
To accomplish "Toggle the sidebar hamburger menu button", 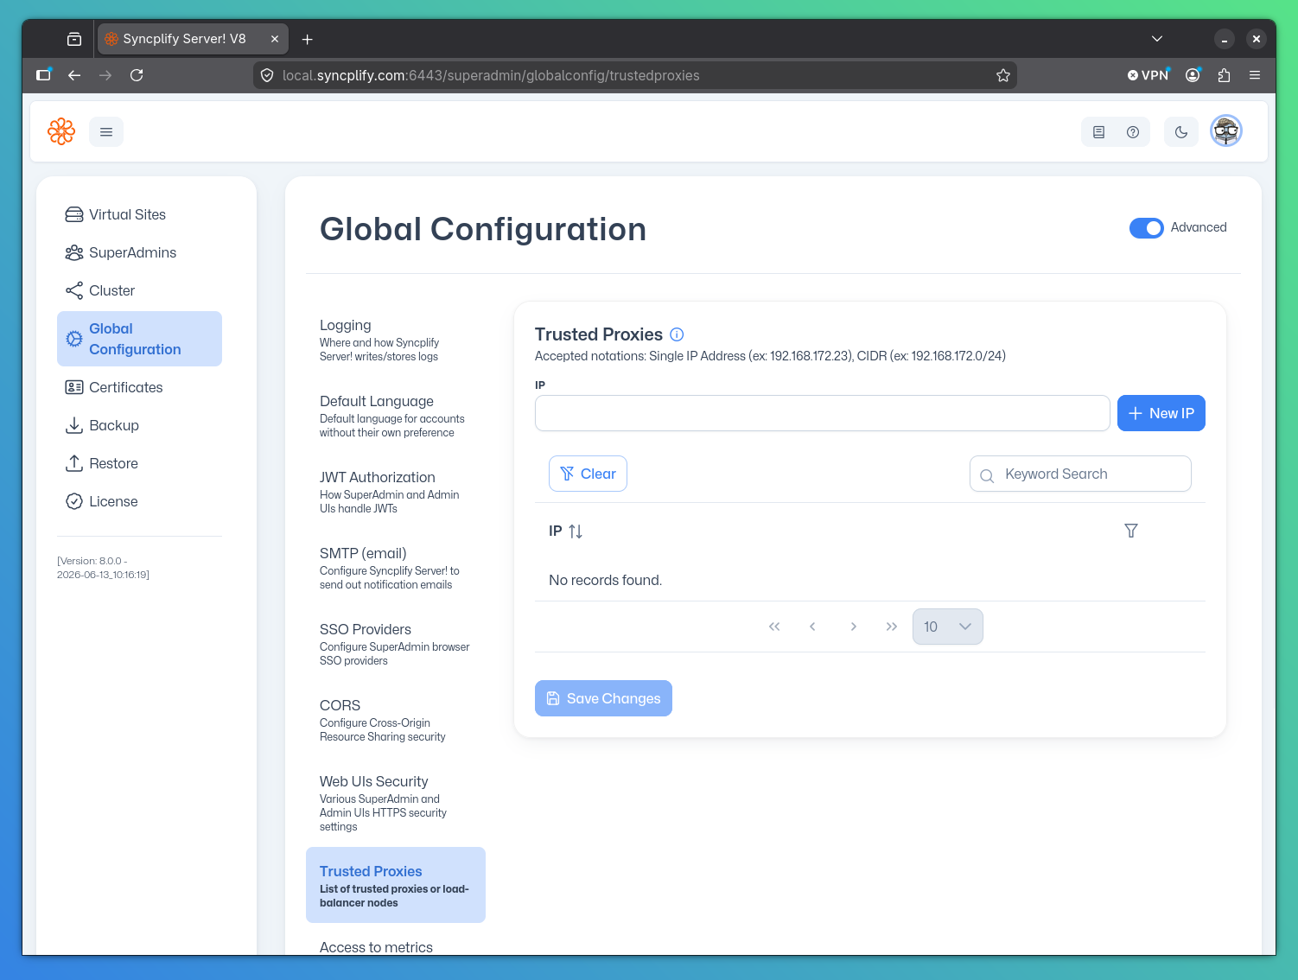I will (x=106, y=132).
